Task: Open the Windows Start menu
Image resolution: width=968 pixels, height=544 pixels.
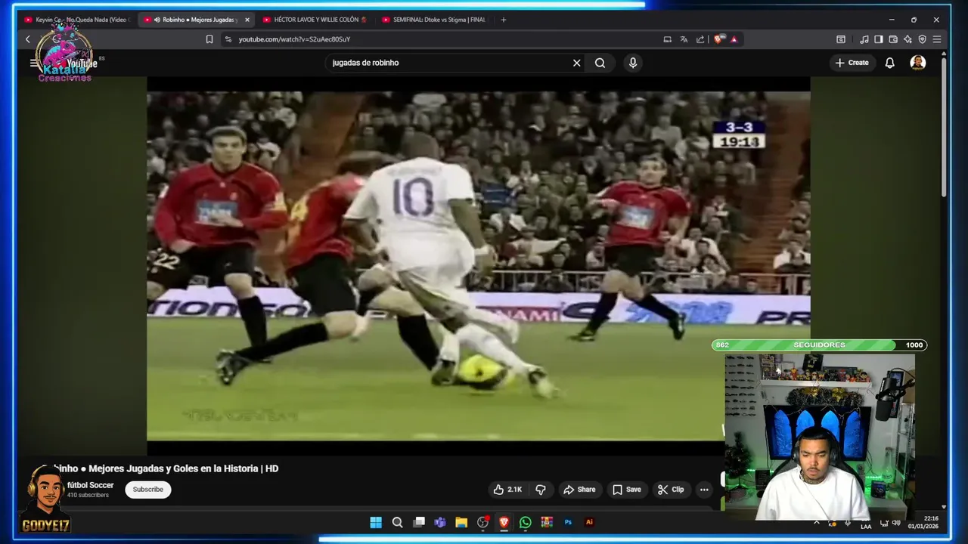Action: coord(376,522)
